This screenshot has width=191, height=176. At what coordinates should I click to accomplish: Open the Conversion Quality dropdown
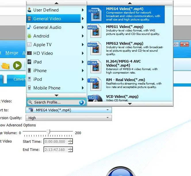69,118
